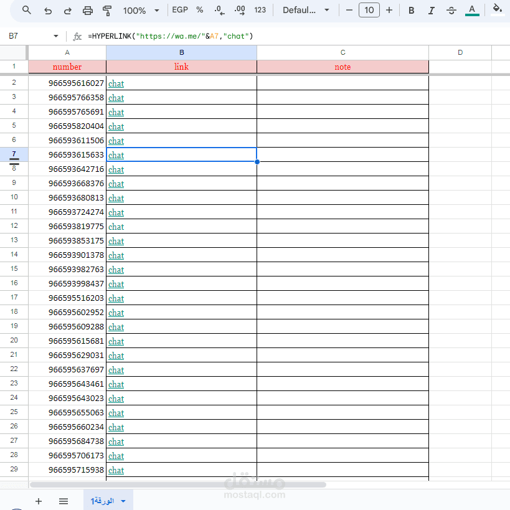Click the horizontal scrollbar

coord(178,484)
